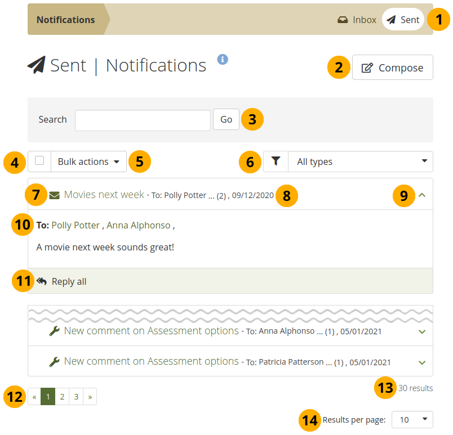The width and height of the screenshot is (453, 435).
Task: Click the paper plane icon in page heading
Action: (37, 66)
